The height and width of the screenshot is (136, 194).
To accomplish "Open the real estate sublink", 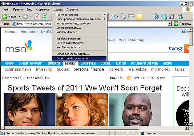I will [137, 69].
